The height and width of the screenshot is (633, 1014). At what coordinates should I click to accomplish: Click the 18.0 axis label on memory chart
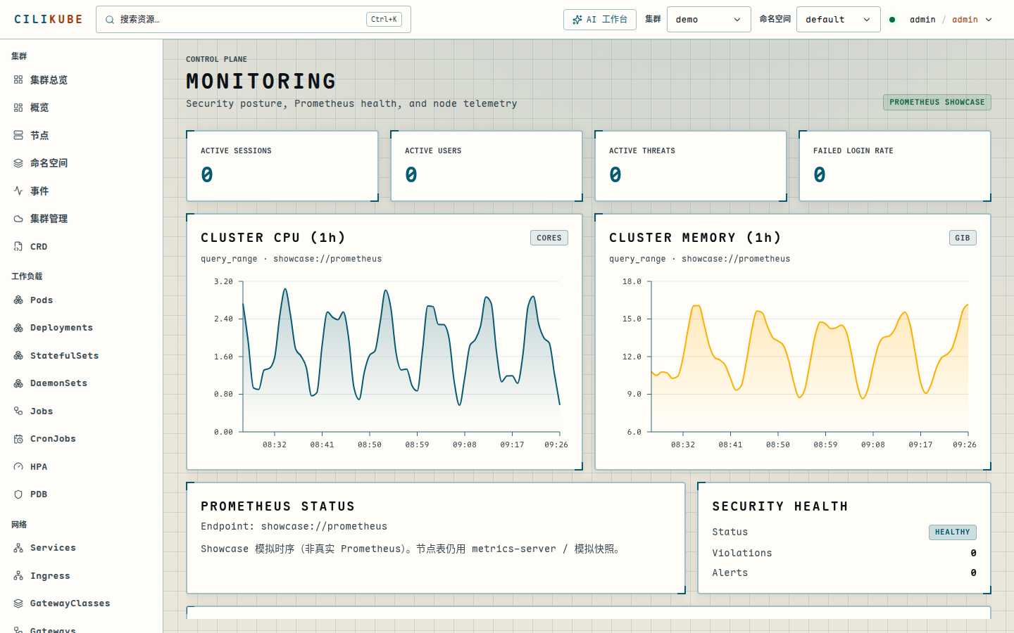click(632, 281)
